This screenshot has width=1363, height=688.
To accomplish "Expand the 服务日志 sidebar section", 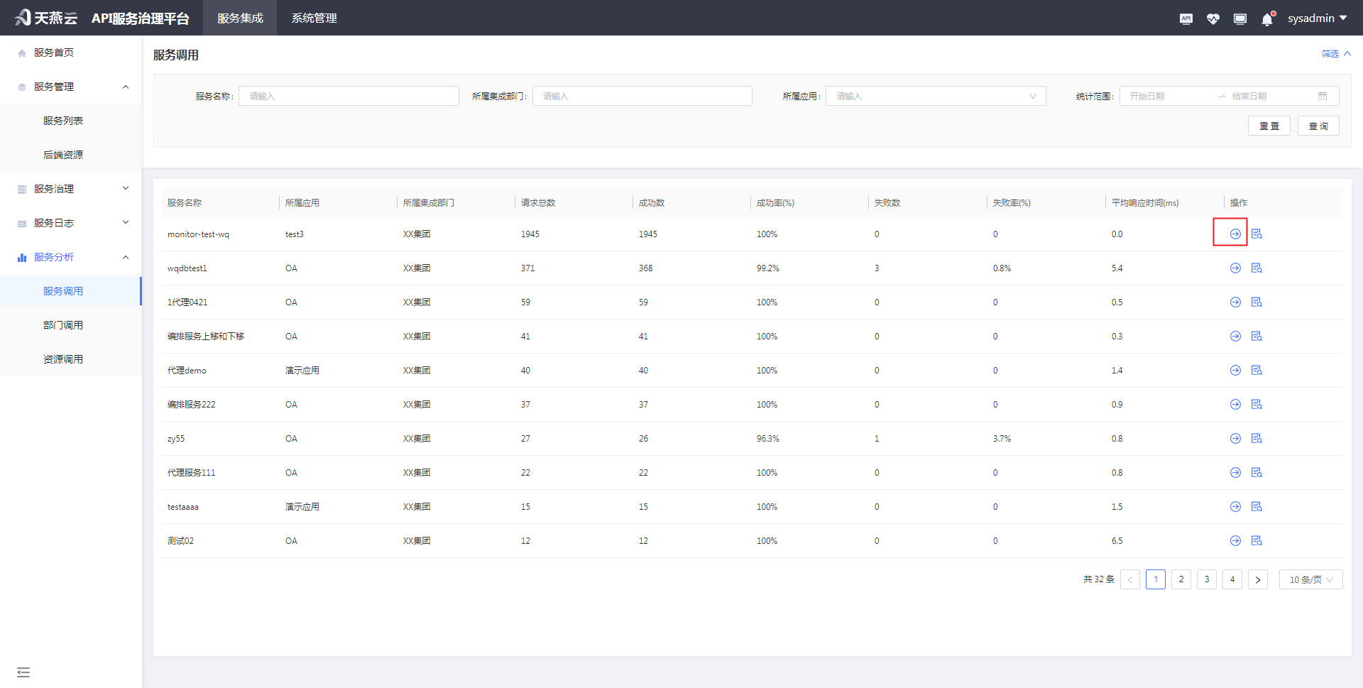I will click(71, 223).
